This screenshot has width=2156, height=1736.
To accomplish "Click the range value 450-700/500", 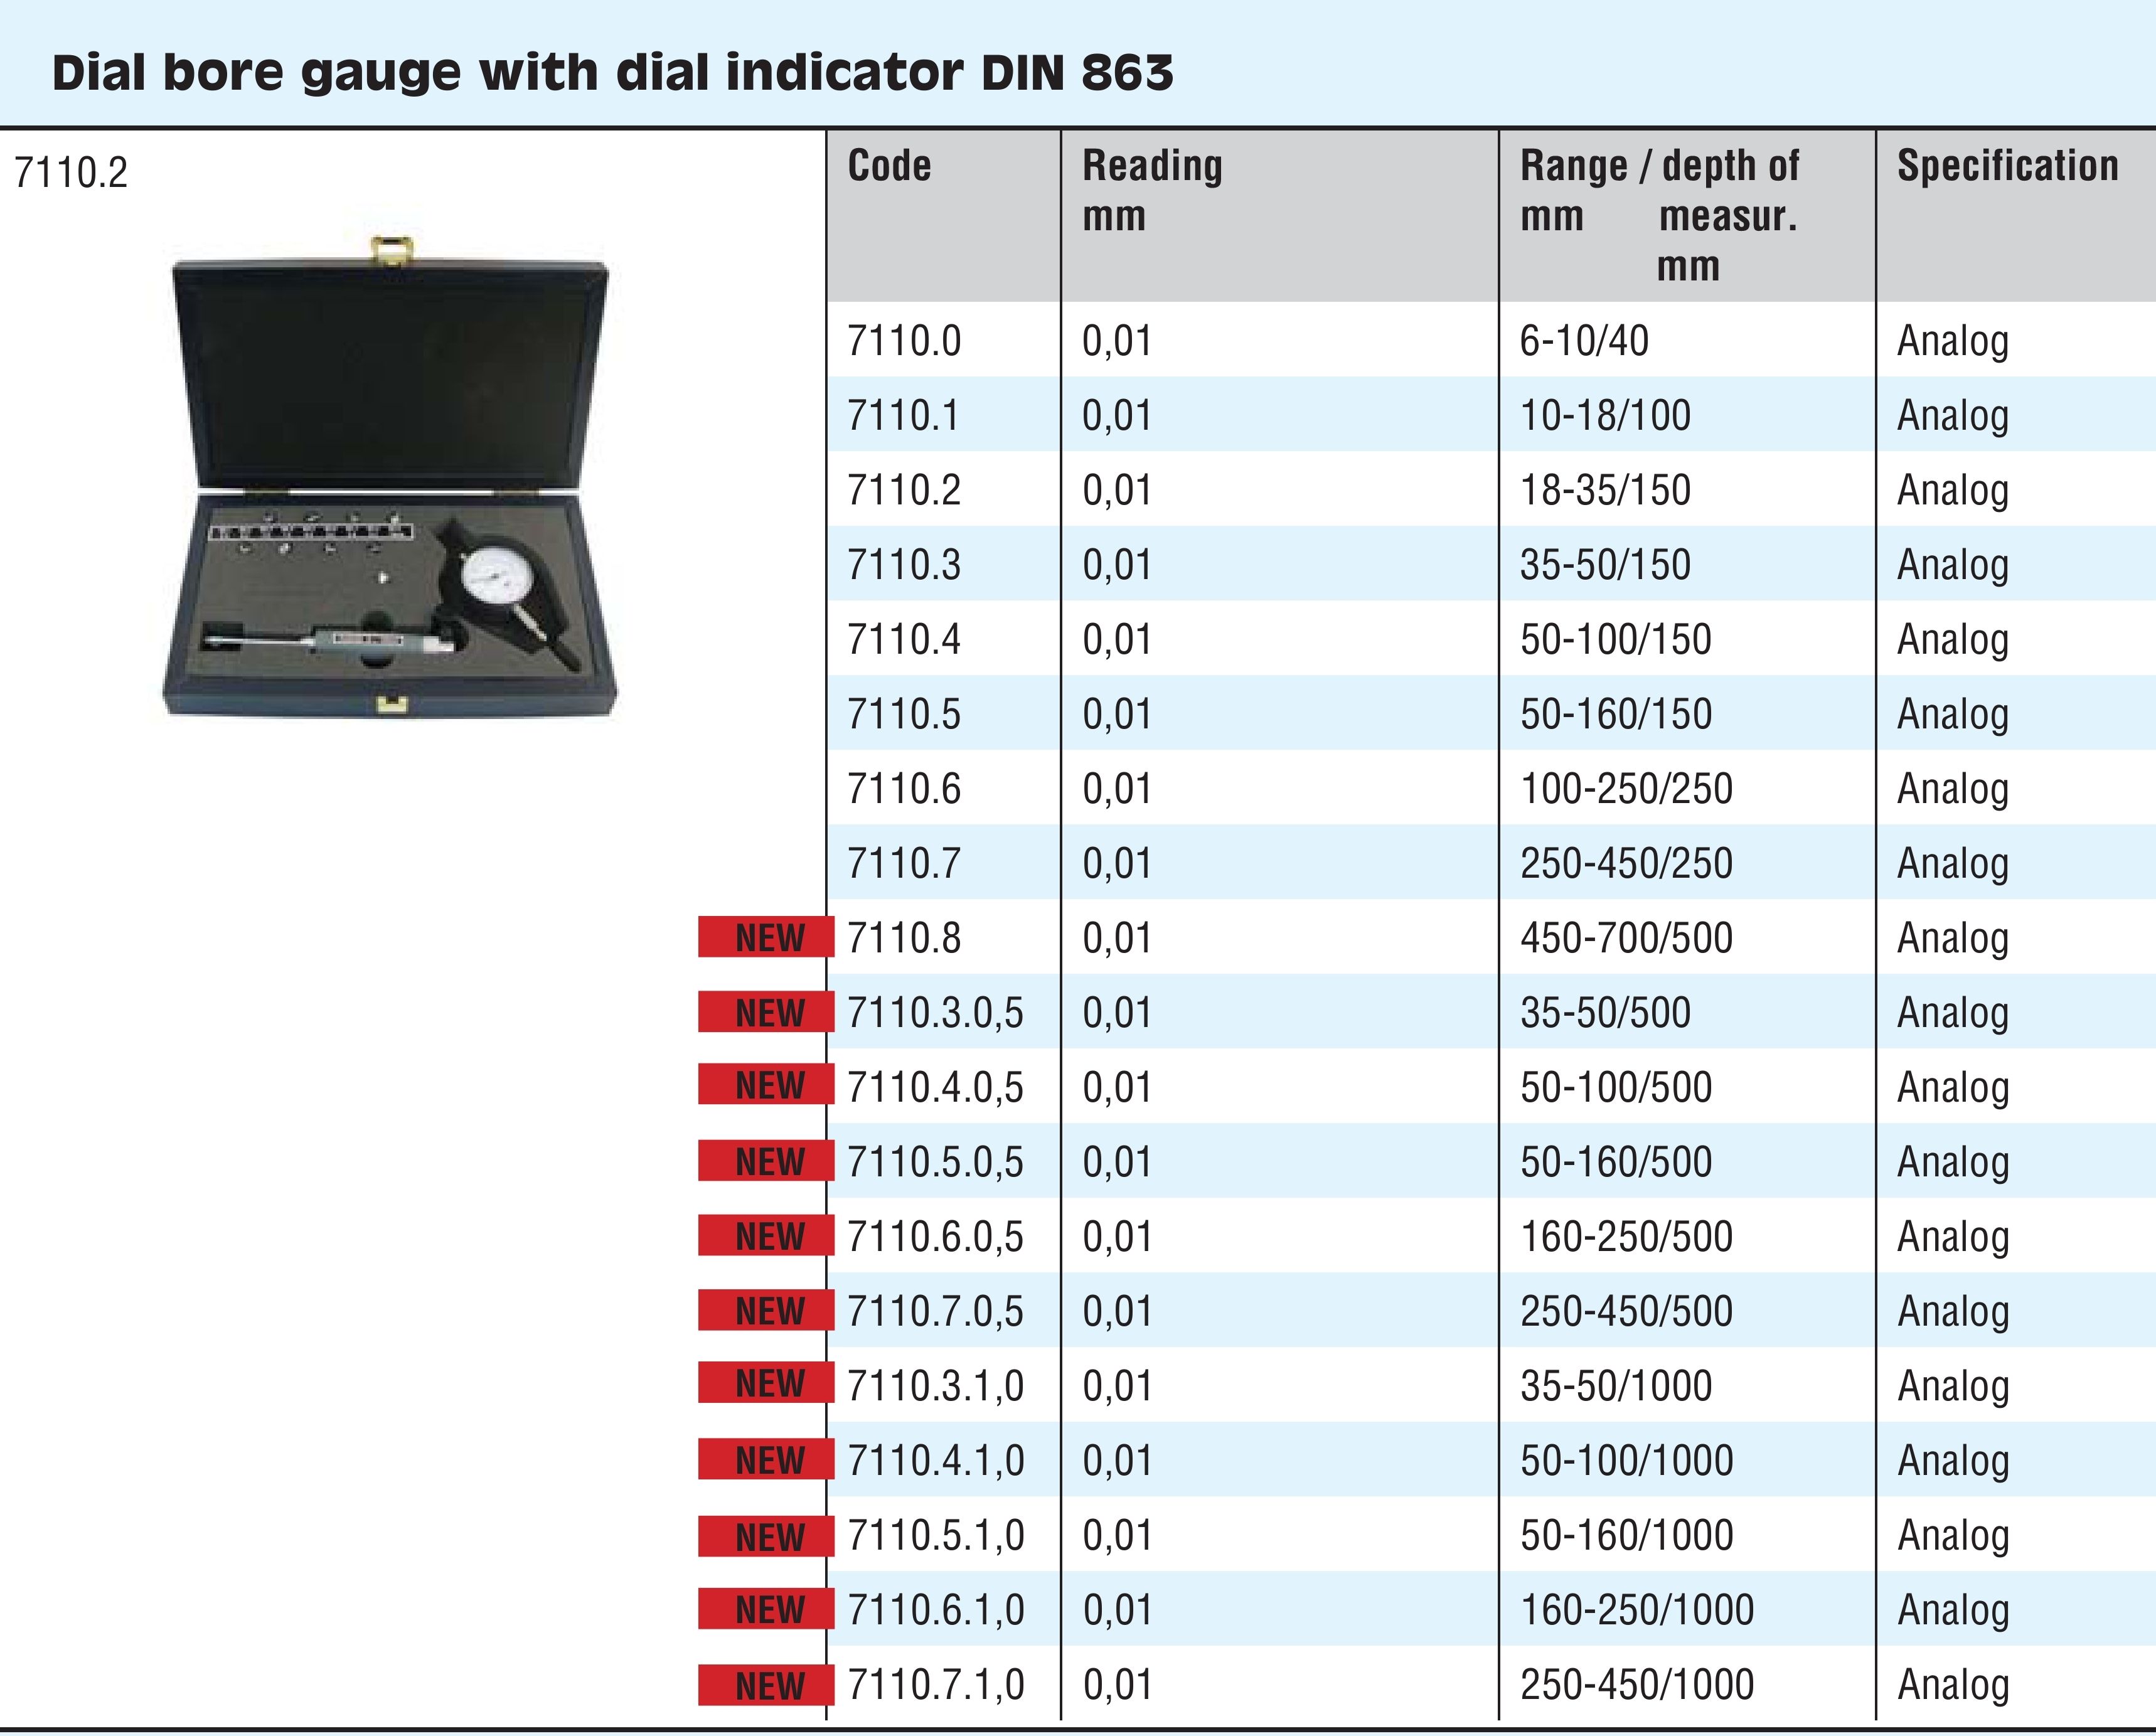I will pos(1626,938).
